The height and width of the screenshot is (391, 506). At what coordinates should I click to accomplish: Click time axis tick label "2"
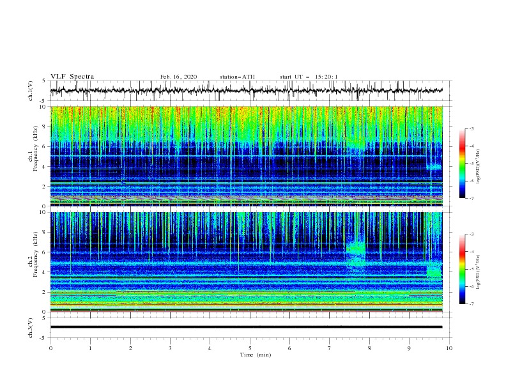[x=130, y=348]
